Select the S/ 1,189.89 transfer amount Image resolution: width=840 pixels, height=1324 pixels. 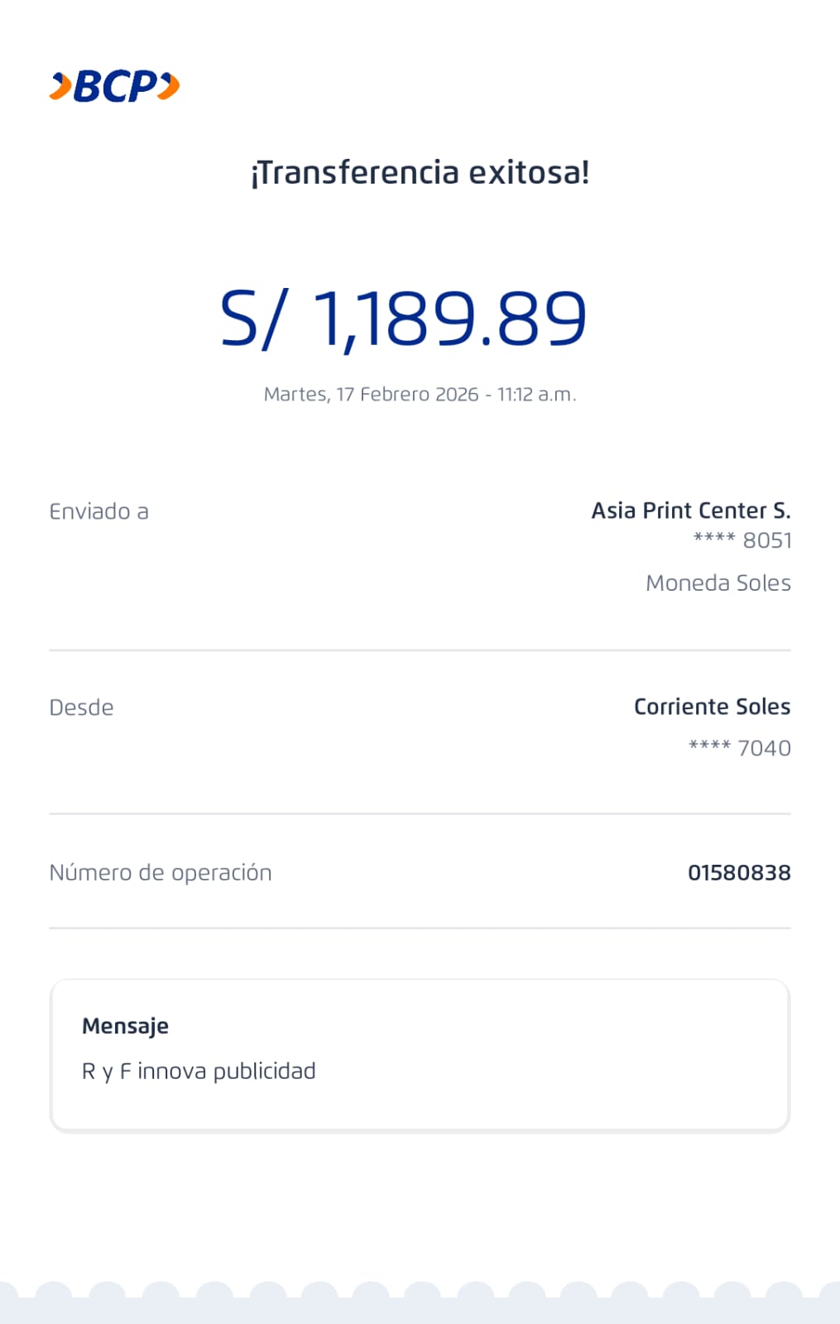tap(403, 319)
